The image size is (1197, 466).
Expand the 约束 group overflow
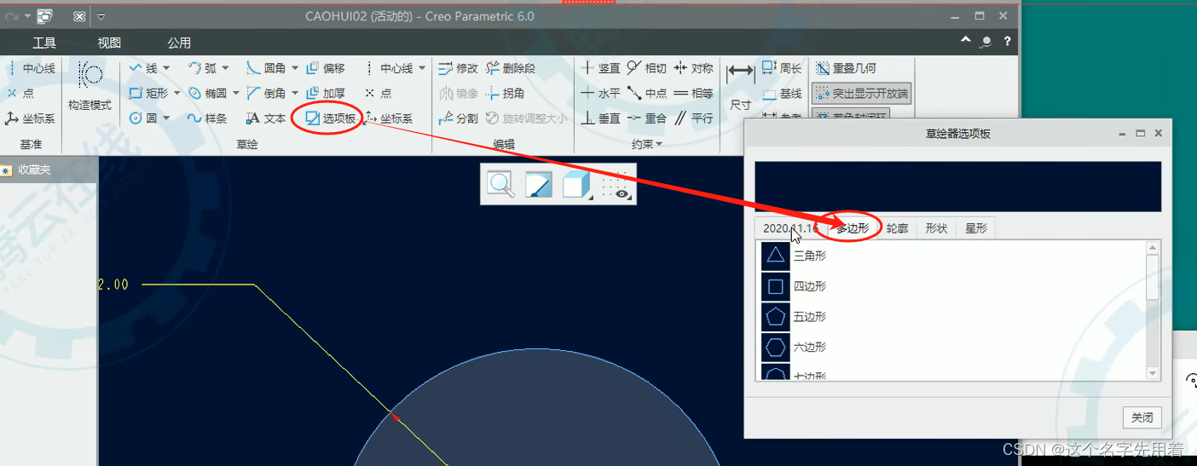click(647, 145)
